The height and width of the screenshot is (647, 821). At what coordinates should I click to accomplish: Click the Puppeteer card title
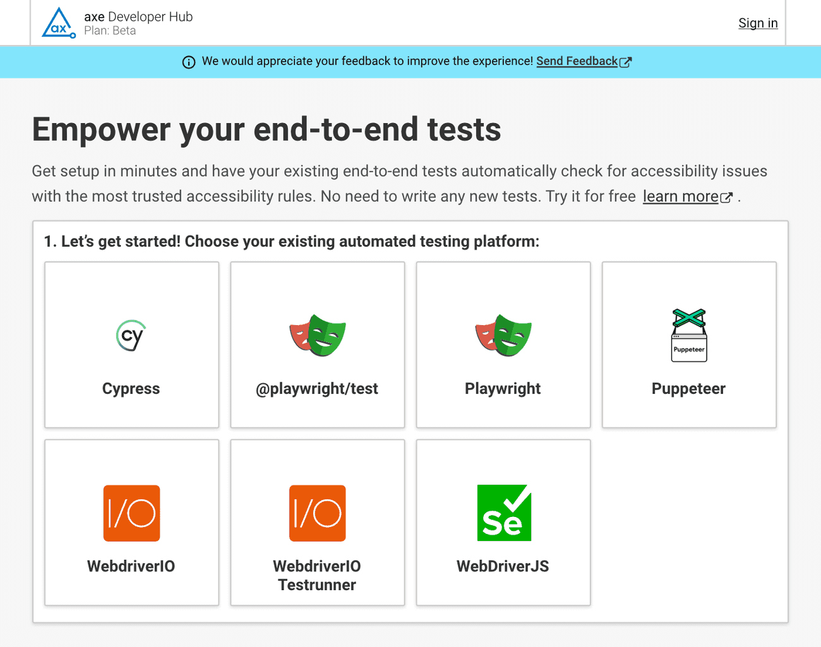click(x=688, y=389)
